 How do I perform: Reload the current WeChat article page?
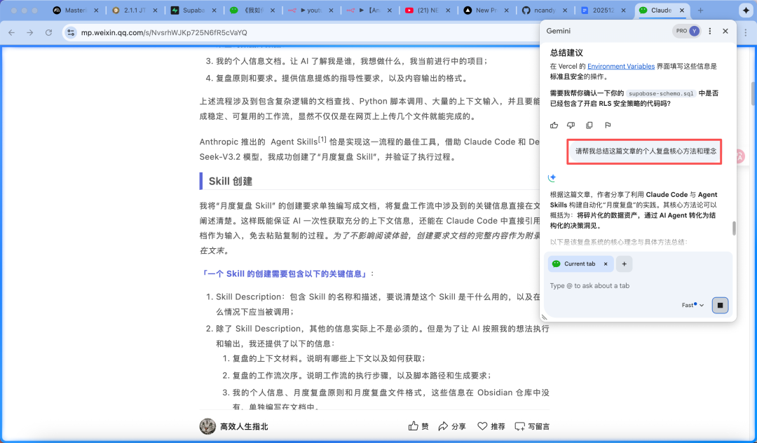[48, 32]
